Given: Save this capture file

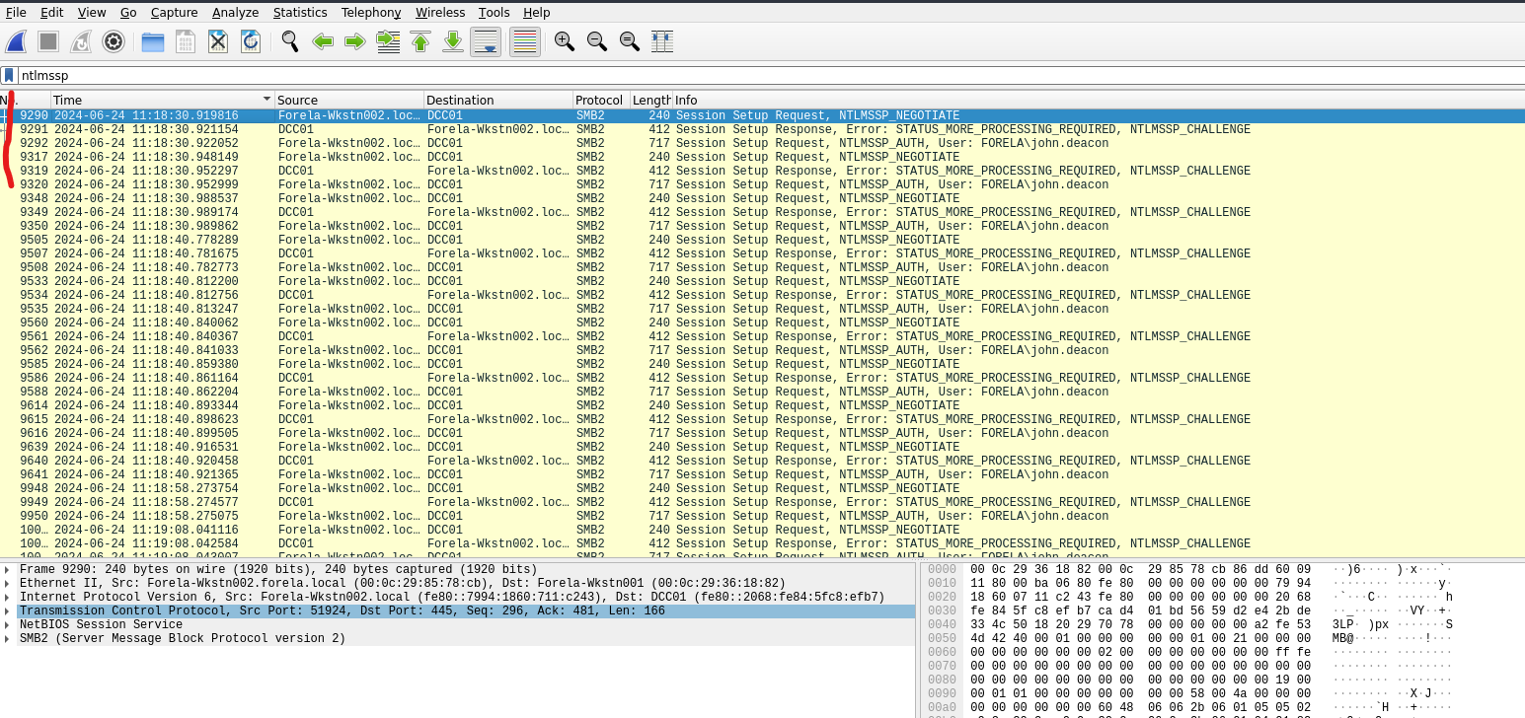Looking at the screenshot, I should point(186,41).
